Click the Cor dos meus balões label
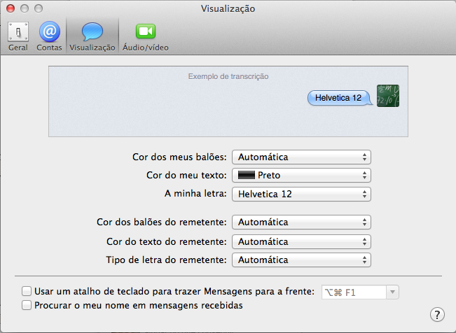The width and height of the screenshot is (456, 333). (179, 157)
